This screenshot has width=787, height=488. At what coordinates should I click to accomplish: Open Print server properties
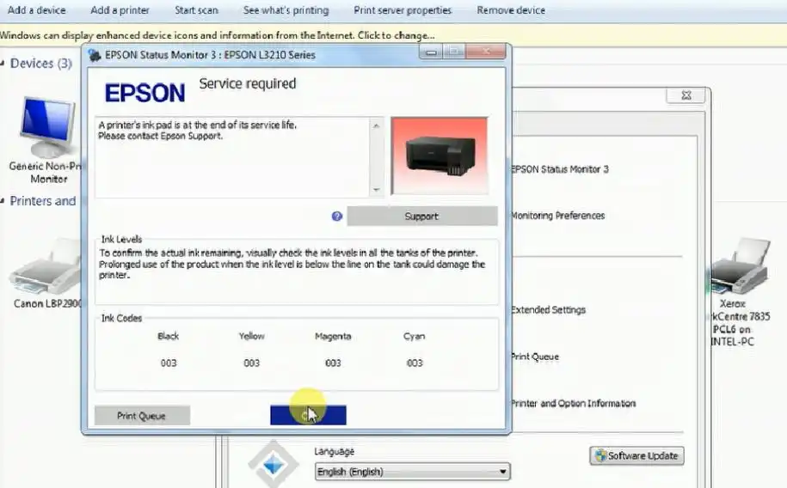click(x=403, y=10)
